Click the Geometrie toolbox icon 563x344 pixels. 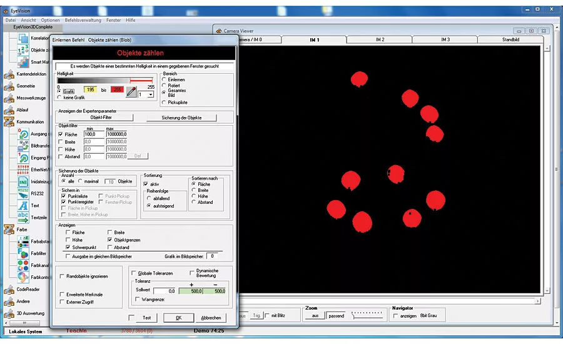tap(9, 86)
